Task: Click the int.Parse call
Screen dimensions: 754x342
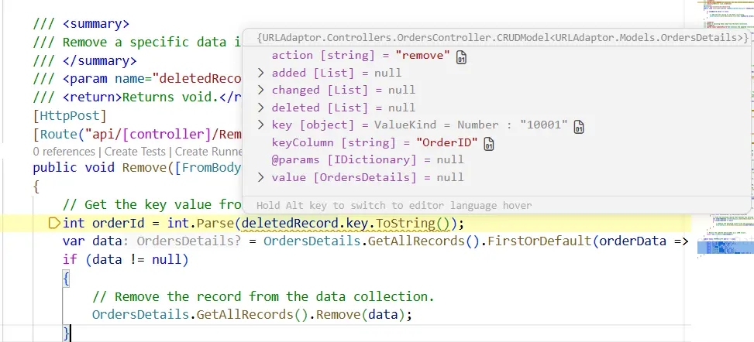Action: pos(201,224)
